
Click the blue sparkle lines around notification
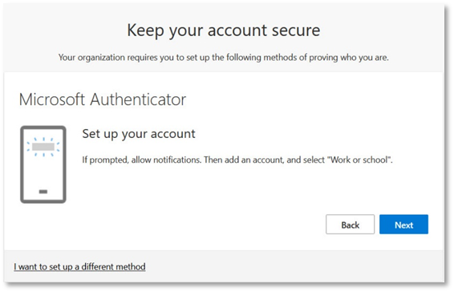point(43,147)
